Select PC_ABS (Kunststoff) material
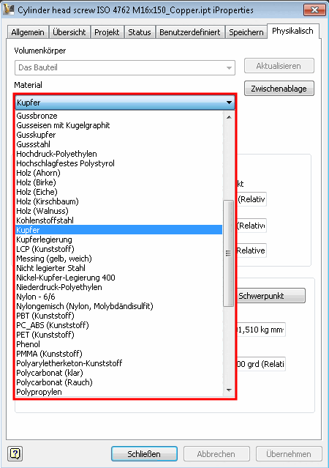Screen dimensions: 329x468 pyautogui.click(x=119, y=325)
